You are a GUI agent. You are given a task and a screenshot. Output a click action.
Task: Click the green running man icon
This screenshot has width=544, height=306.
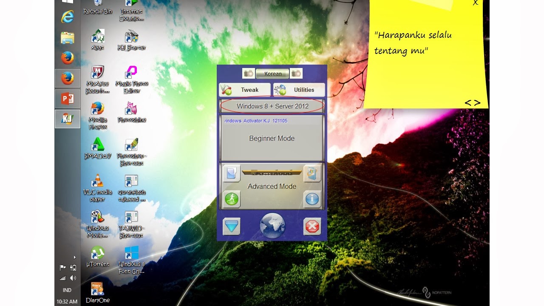232,199
